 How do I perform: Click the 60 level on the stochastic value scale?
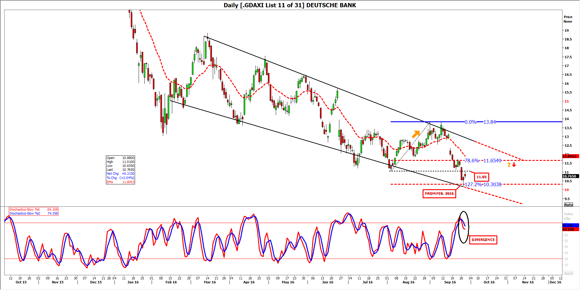(x=566, y=235)
